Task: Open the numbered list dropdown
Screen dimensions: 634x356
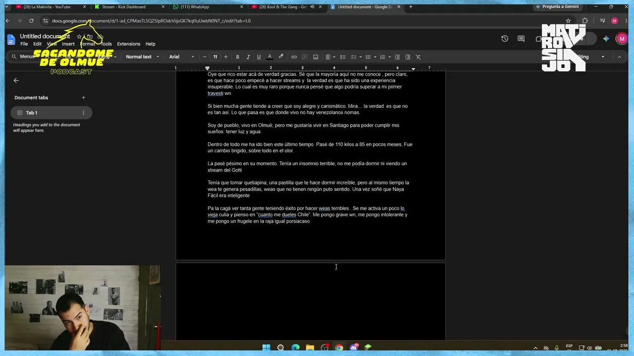Action: 385,57
